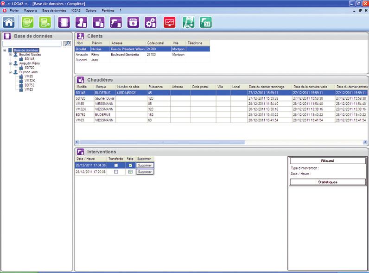Click the green report with pencil icon

point(27,23)
